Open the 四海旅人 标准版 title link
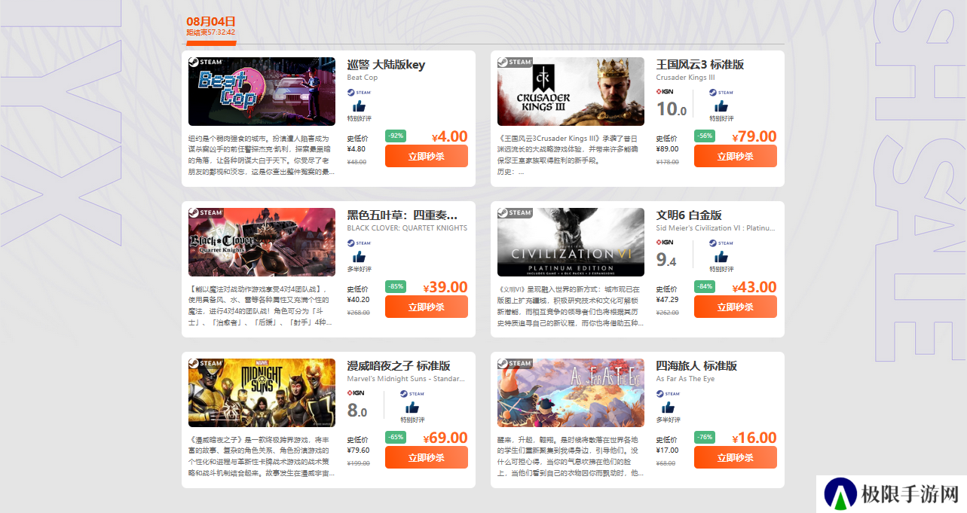 point(696,366)
